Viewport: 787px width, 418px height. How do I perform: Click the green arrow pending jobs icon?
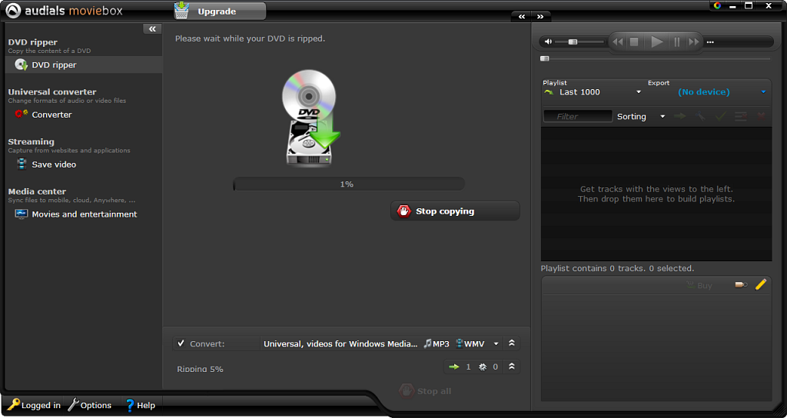454,367
